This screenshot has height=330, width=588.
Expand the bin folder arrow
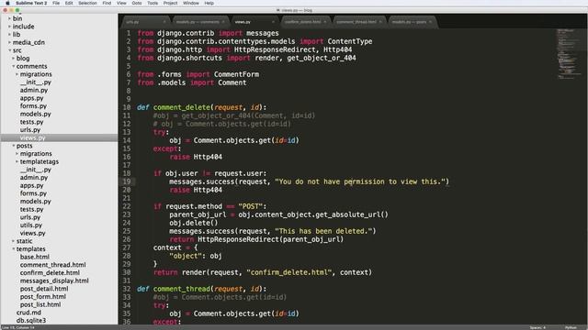pyautogui.click(x=9, y=18)
